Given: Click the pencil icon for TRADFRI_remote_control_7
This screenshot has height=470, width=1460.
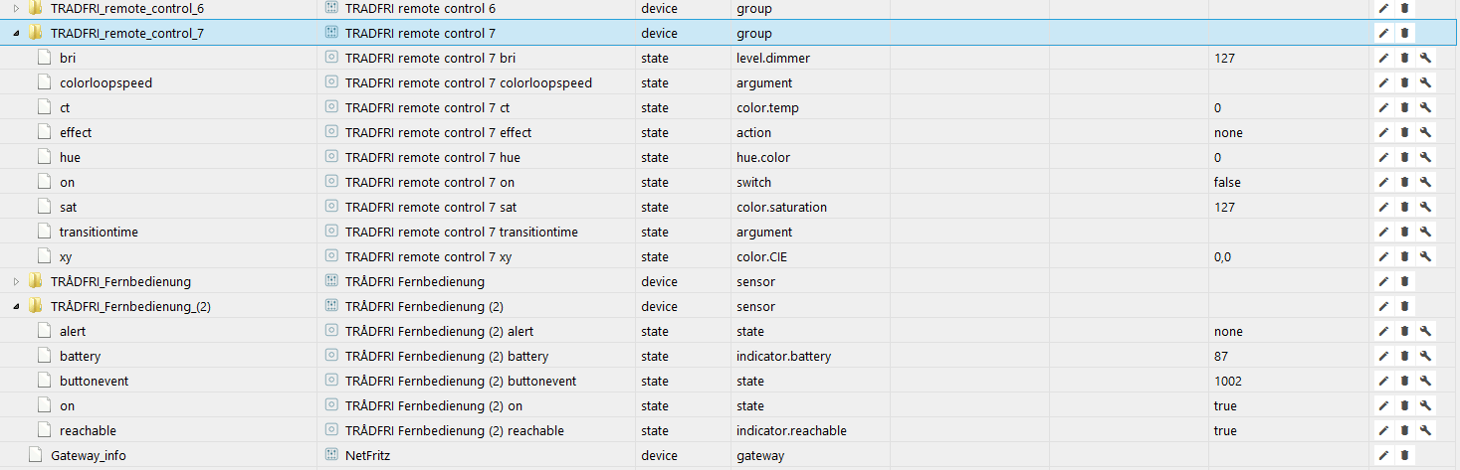Looking at the screenshot, I should (x=1383, y=33).
